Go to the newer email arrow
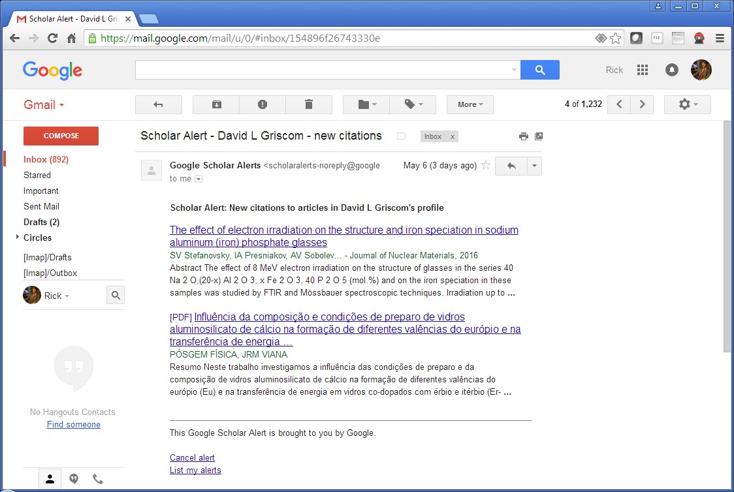This screenshot has height=492, width=734. coord(619,104)
